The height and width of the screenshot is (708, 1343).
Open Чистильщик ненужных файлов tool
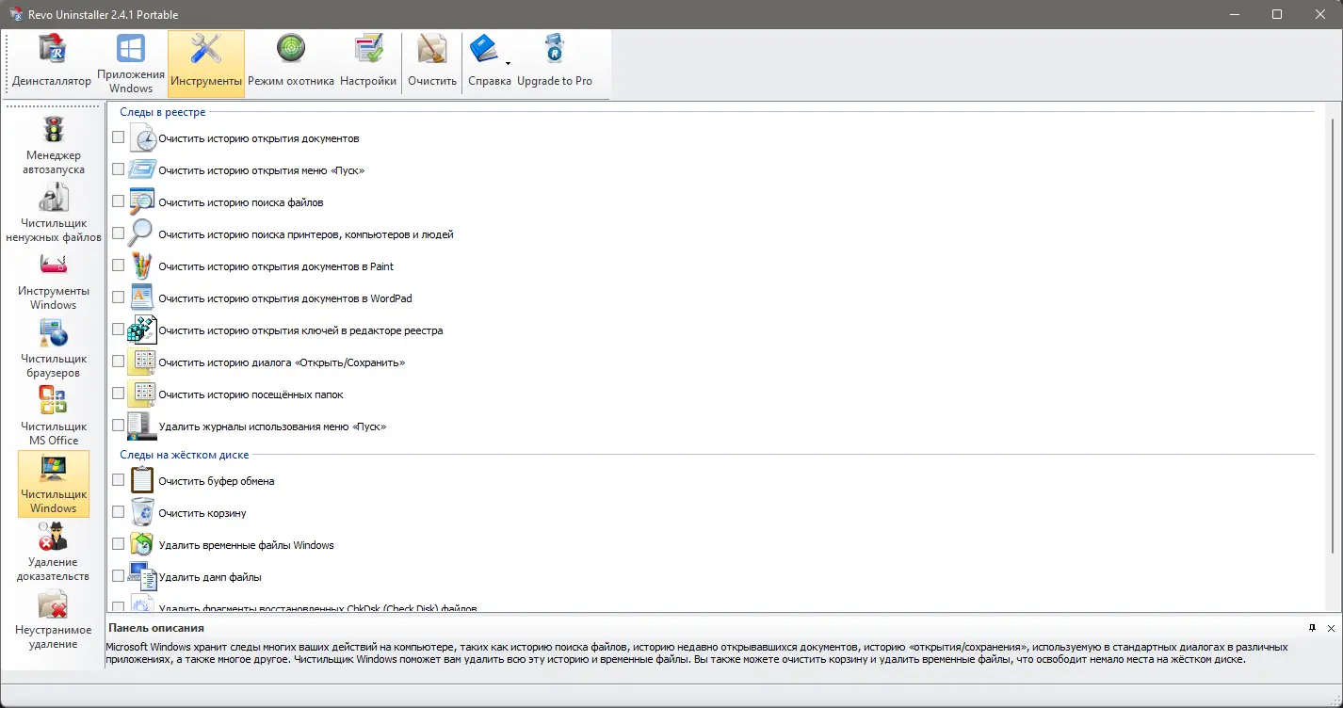54,213
